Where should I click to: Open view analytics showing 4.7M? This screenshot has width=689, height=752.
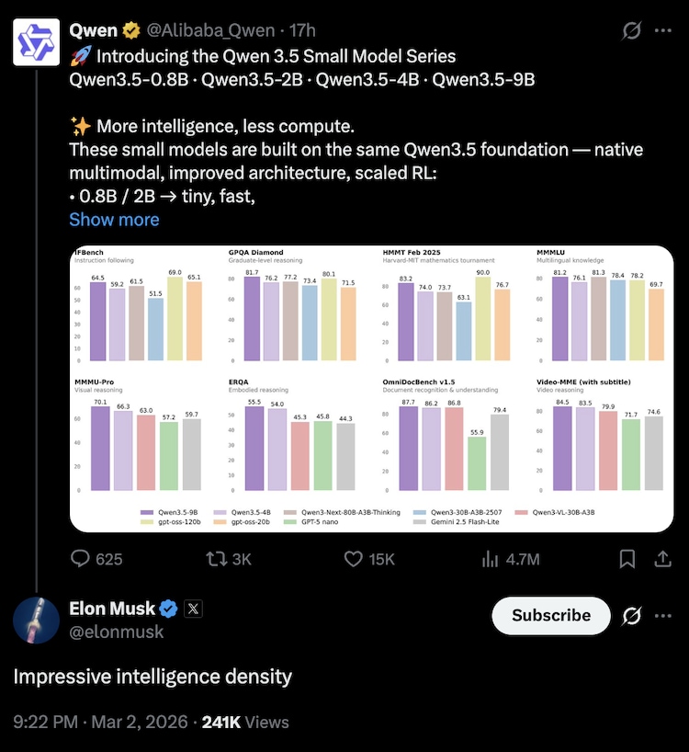click(491, 559)
